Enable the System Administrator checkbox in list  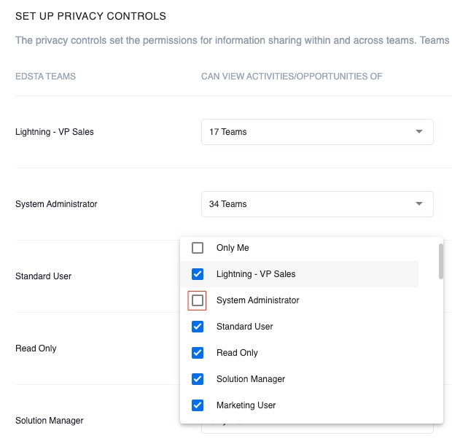pos(197,300)
